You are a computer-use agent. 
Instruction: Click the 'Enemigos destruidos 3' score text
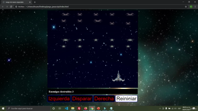coord(61,92)
